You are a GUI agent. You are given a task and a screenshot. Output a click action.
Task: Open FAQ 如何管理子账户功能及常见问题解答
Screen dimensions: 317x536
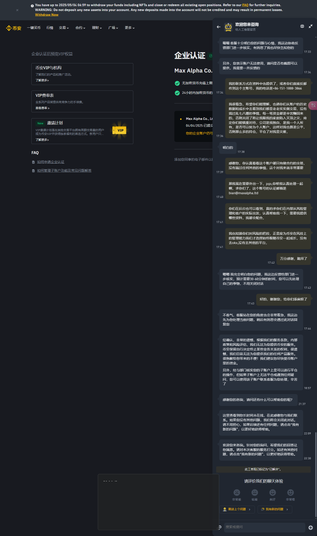pos(64,171)
